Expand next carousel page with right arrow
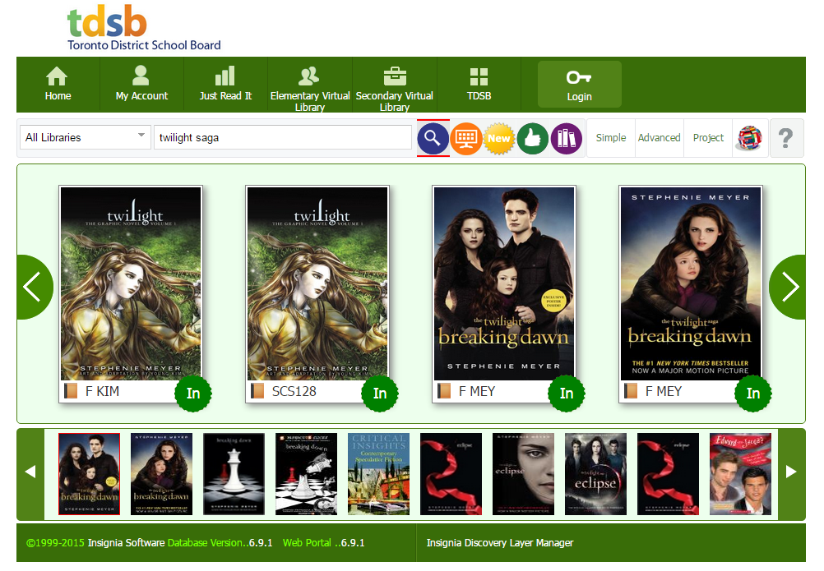 click(x=788, y=287)
